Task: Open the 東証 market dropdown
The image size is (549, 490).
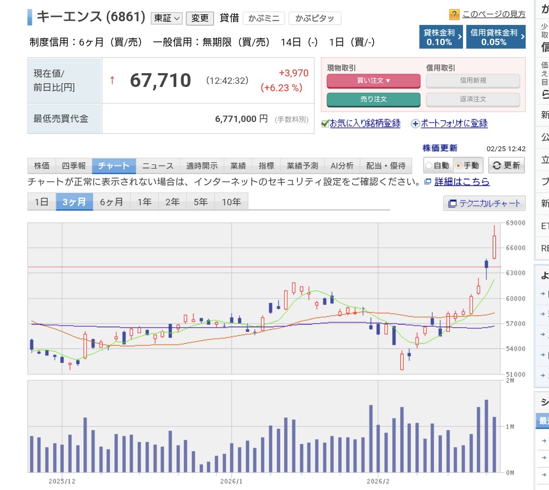Action: click(x=167, y=18)
